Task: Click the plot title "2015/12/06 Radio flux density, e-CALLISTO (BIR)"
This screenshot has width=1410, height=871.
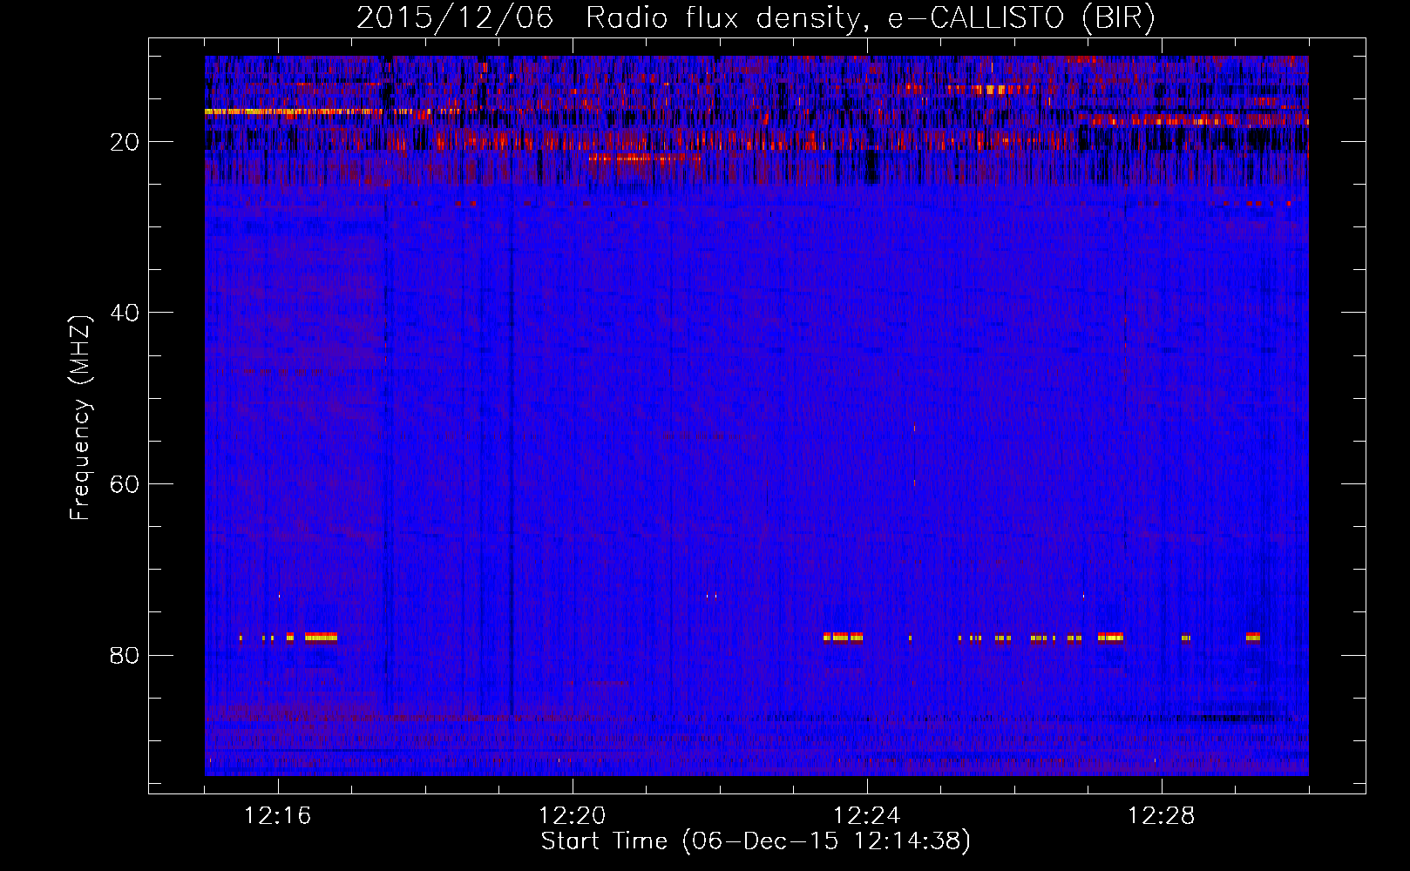Action: coord(756,17)
